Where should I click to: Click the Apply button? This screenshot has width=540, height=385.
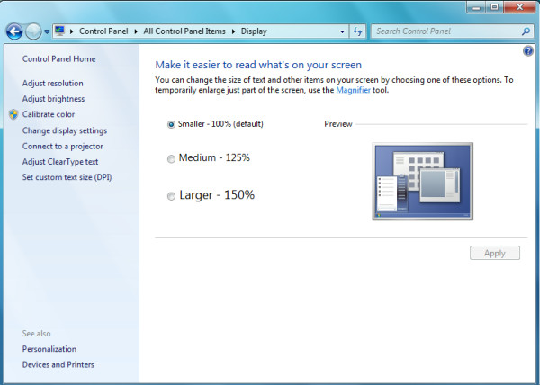(495, 254)
